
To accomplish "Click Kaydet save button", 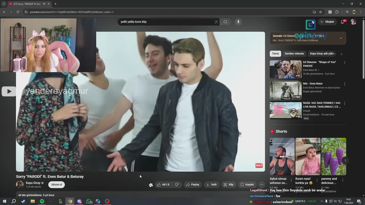I will click(247, 185).
